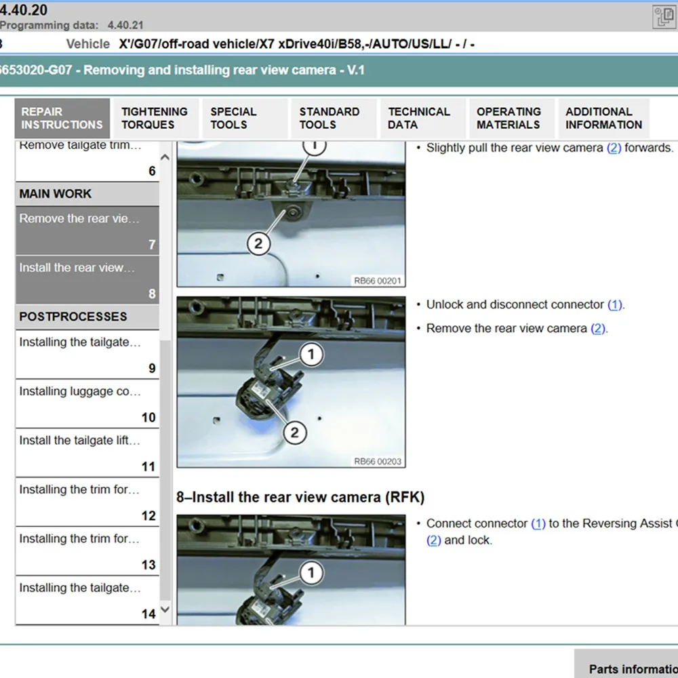Open image RB66 00201 of camera mount
Image resolution: width=678 pixels, height=678 pixels.
point(291,214)
